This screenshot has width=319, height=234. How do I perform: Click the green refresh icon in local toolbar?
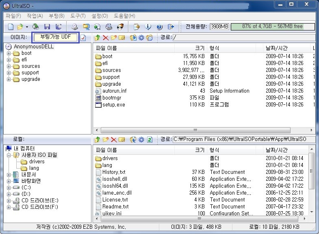[150, 139]
